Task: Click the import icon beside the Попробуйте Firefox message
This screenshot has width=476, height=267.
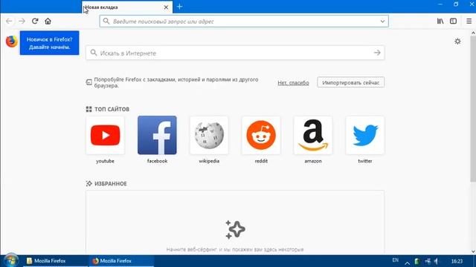Action: (x=89, y=82)
